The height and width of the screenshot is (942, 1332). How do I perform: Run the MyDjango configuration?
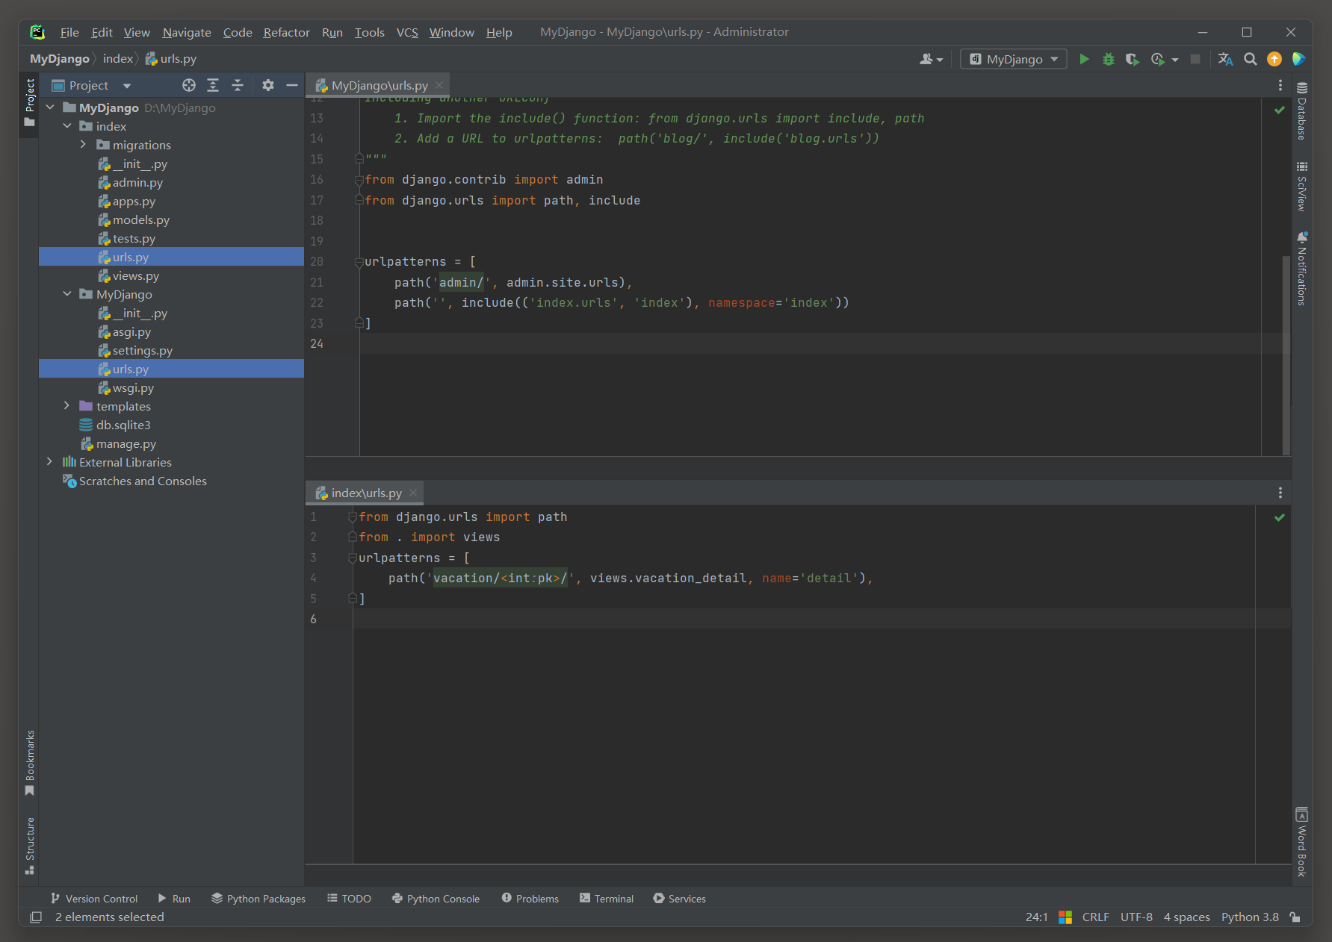tap(1084, 59)
